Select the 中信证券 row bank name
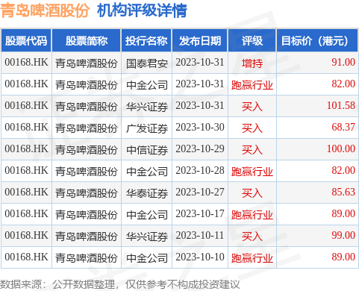 pyautogui.click(x=147, y=150)
